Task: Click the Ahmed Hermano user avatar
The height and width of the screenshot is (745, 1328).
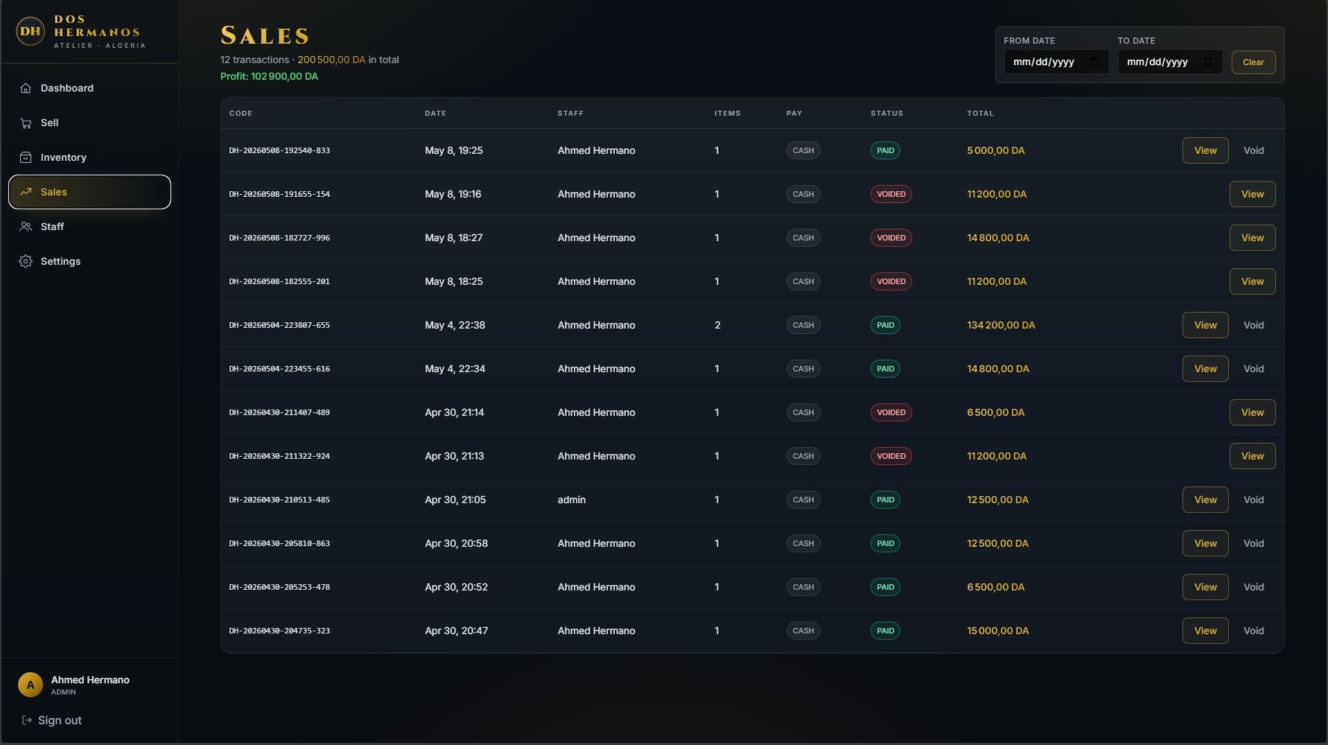Action: point(30,685)
